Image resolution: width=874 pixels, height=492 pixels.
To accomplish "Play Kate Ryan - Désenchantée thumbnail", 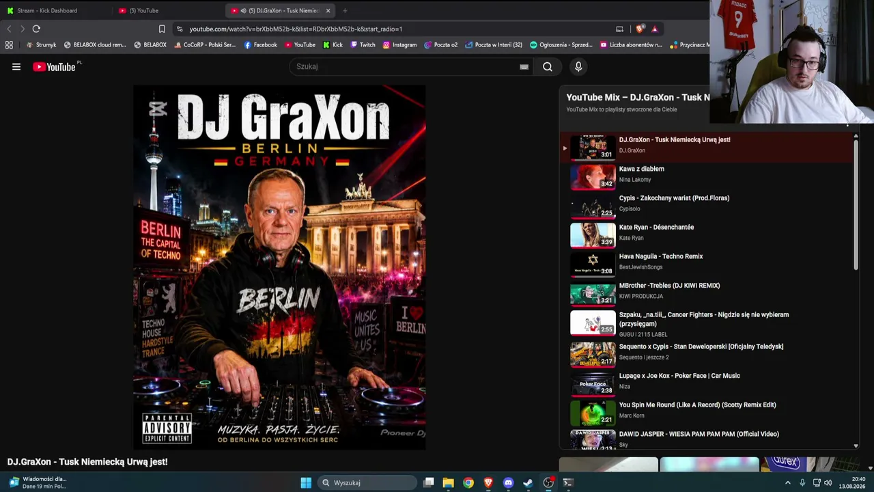I will (593, 235).
